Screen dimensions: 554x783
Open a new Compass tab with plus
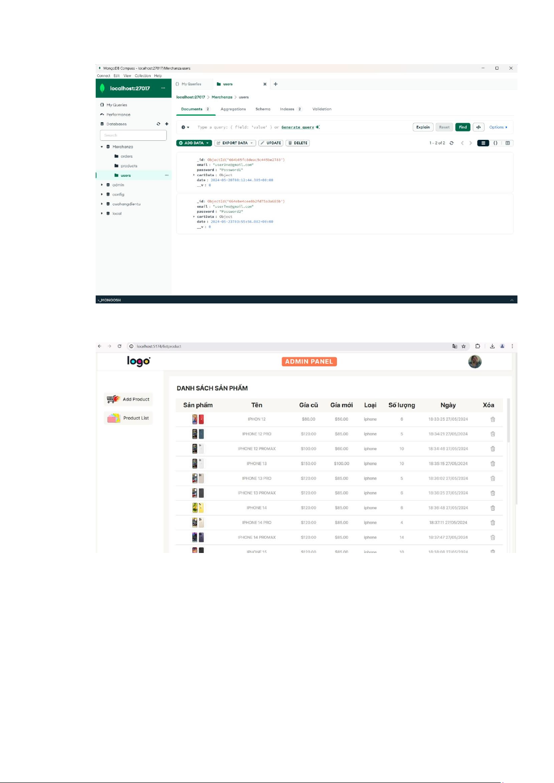click(276, 84)
